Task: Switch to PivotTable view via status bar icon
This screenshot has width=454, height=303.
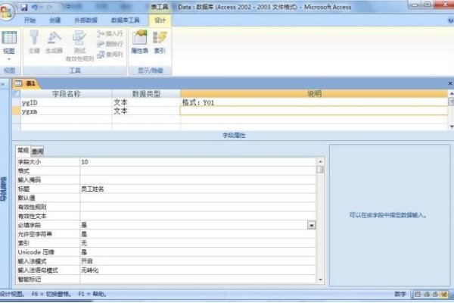Action: (x=427, y=295)
